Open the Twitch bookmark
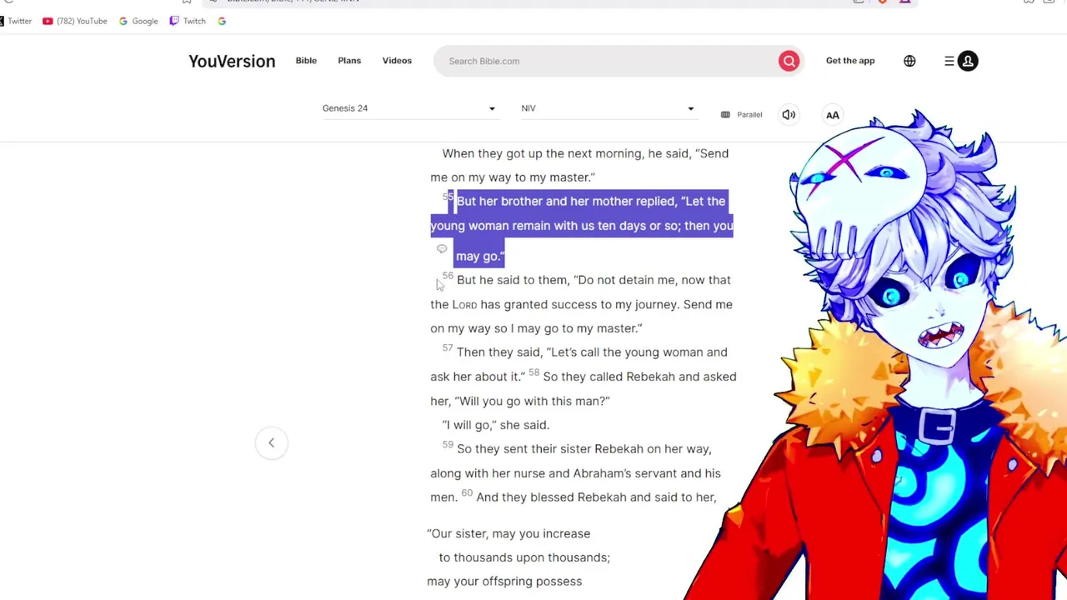Viewport: 1067px width, 600px height. (x=188, y=21)
